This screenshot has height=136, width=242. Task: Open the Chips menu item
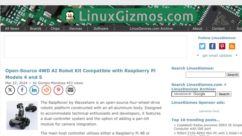click(55, 28)
